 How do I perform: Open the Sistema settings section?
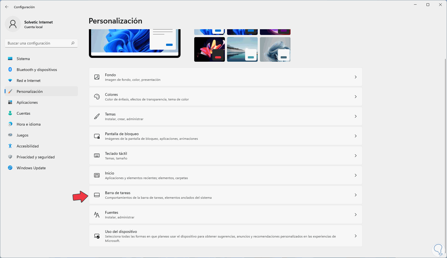click(x=41, y=59)
